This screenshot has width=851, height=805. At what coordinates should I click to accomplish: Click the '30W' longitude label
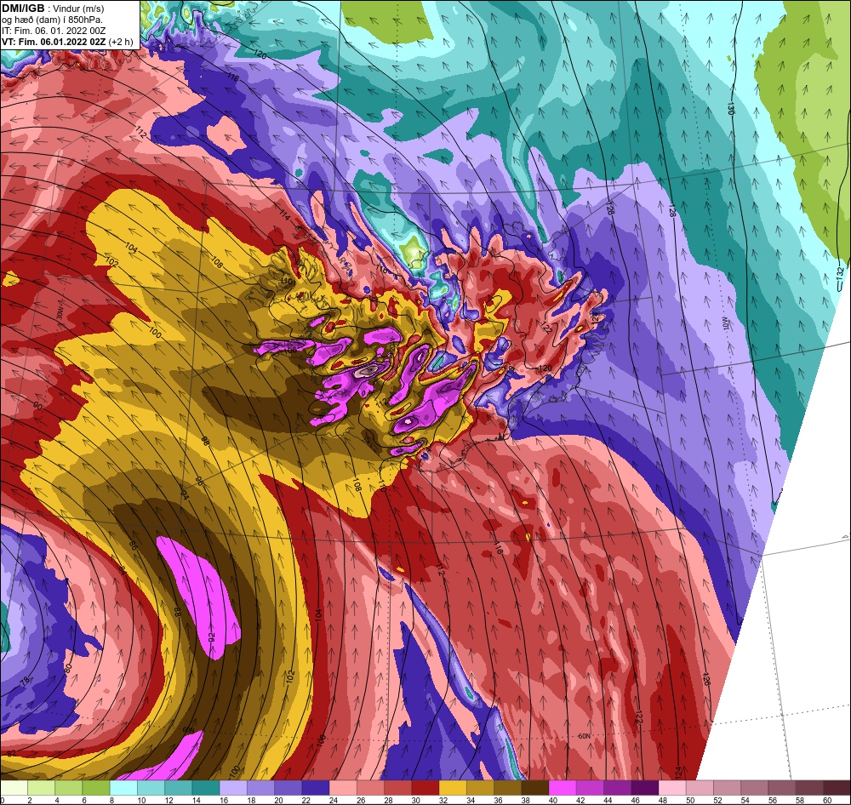tap(60, 314)
